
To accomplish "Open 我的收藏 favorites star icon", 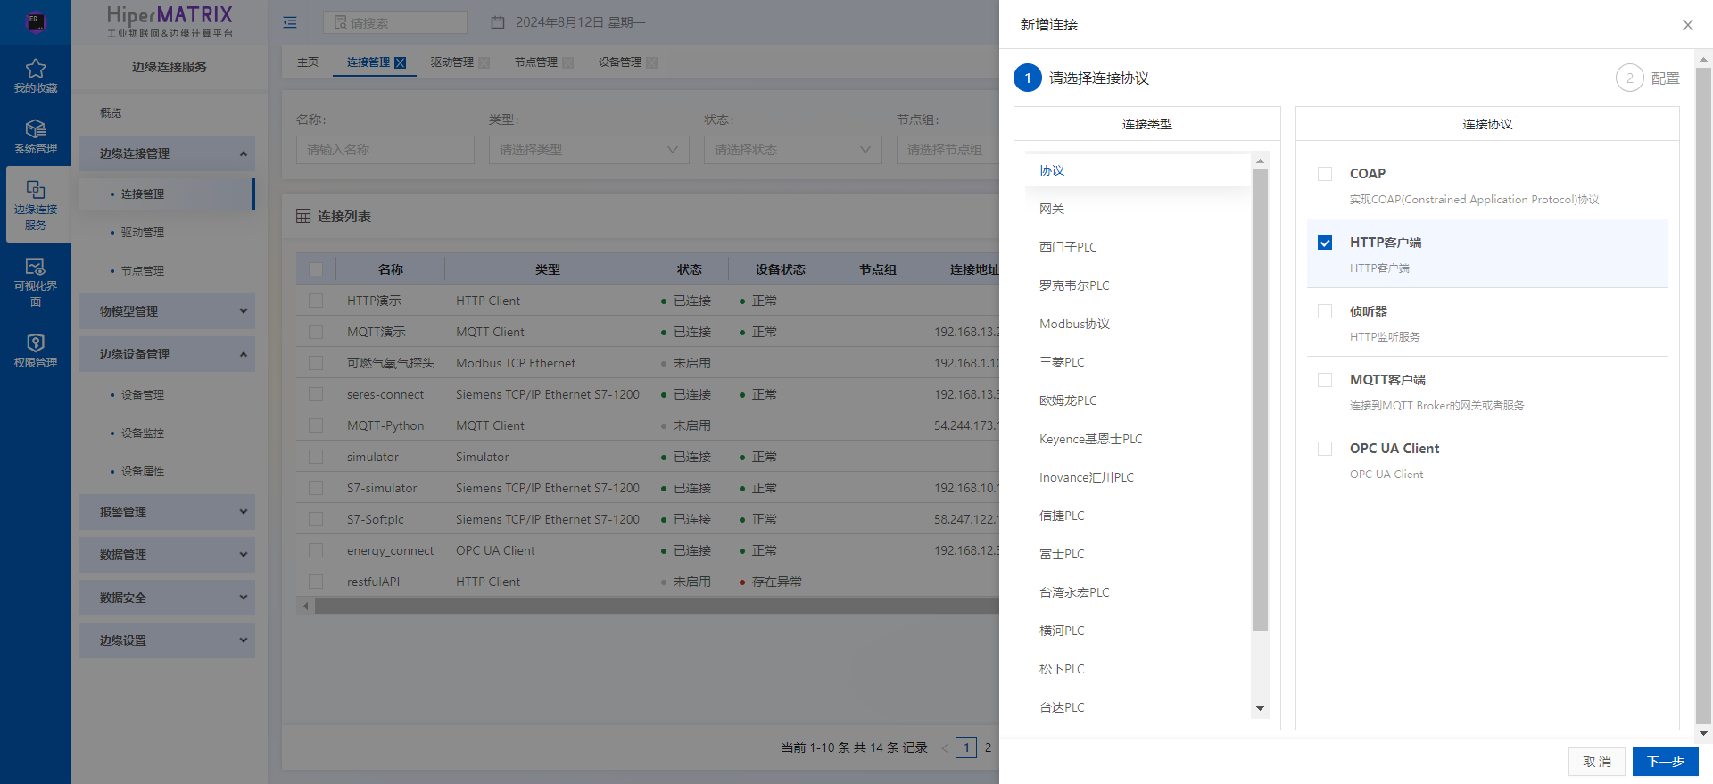I will (x=36, y=69).
